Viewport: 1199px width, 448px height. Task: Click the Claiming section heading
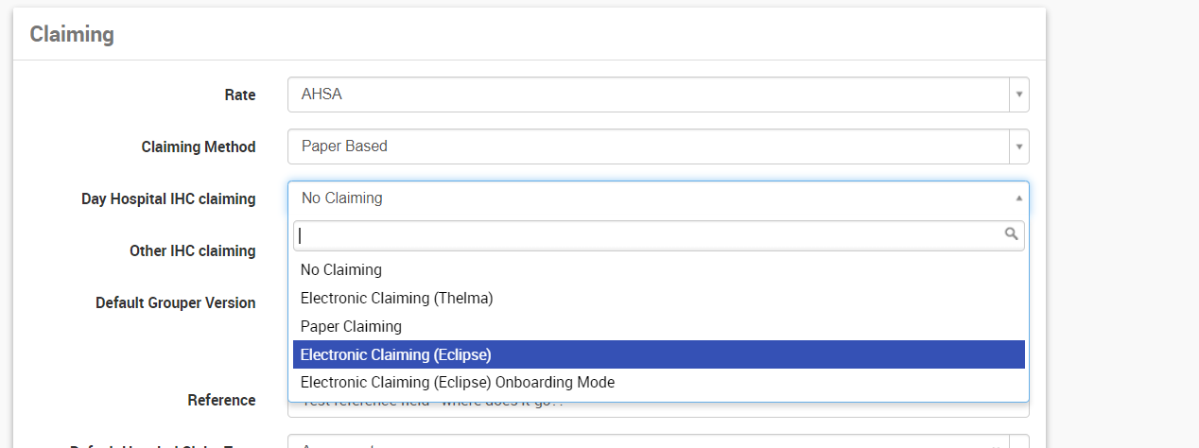72,35
